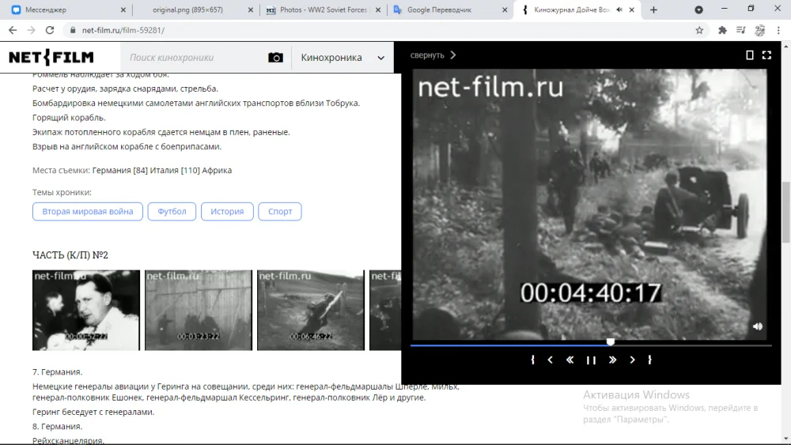The height and width of the screenshot is (445, 791).
Task: Open the Африка filming location link
Action: pos(217,171)
